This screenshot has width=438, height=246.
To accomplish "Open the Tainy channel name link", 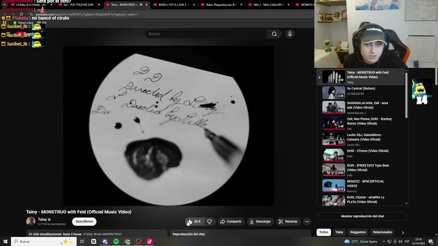I will [42, 219].
